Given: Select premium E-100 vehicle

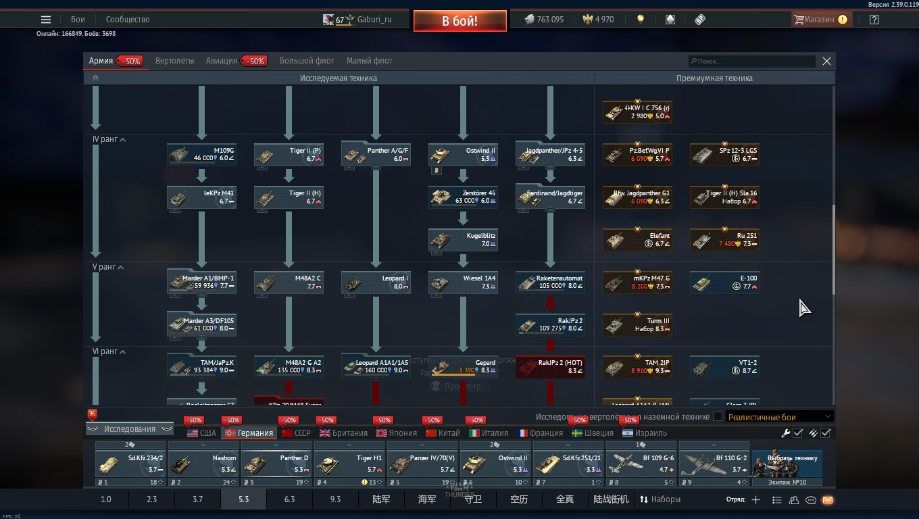Looking at the screenshot, I should pyautogui.click(x=724, y=282).
